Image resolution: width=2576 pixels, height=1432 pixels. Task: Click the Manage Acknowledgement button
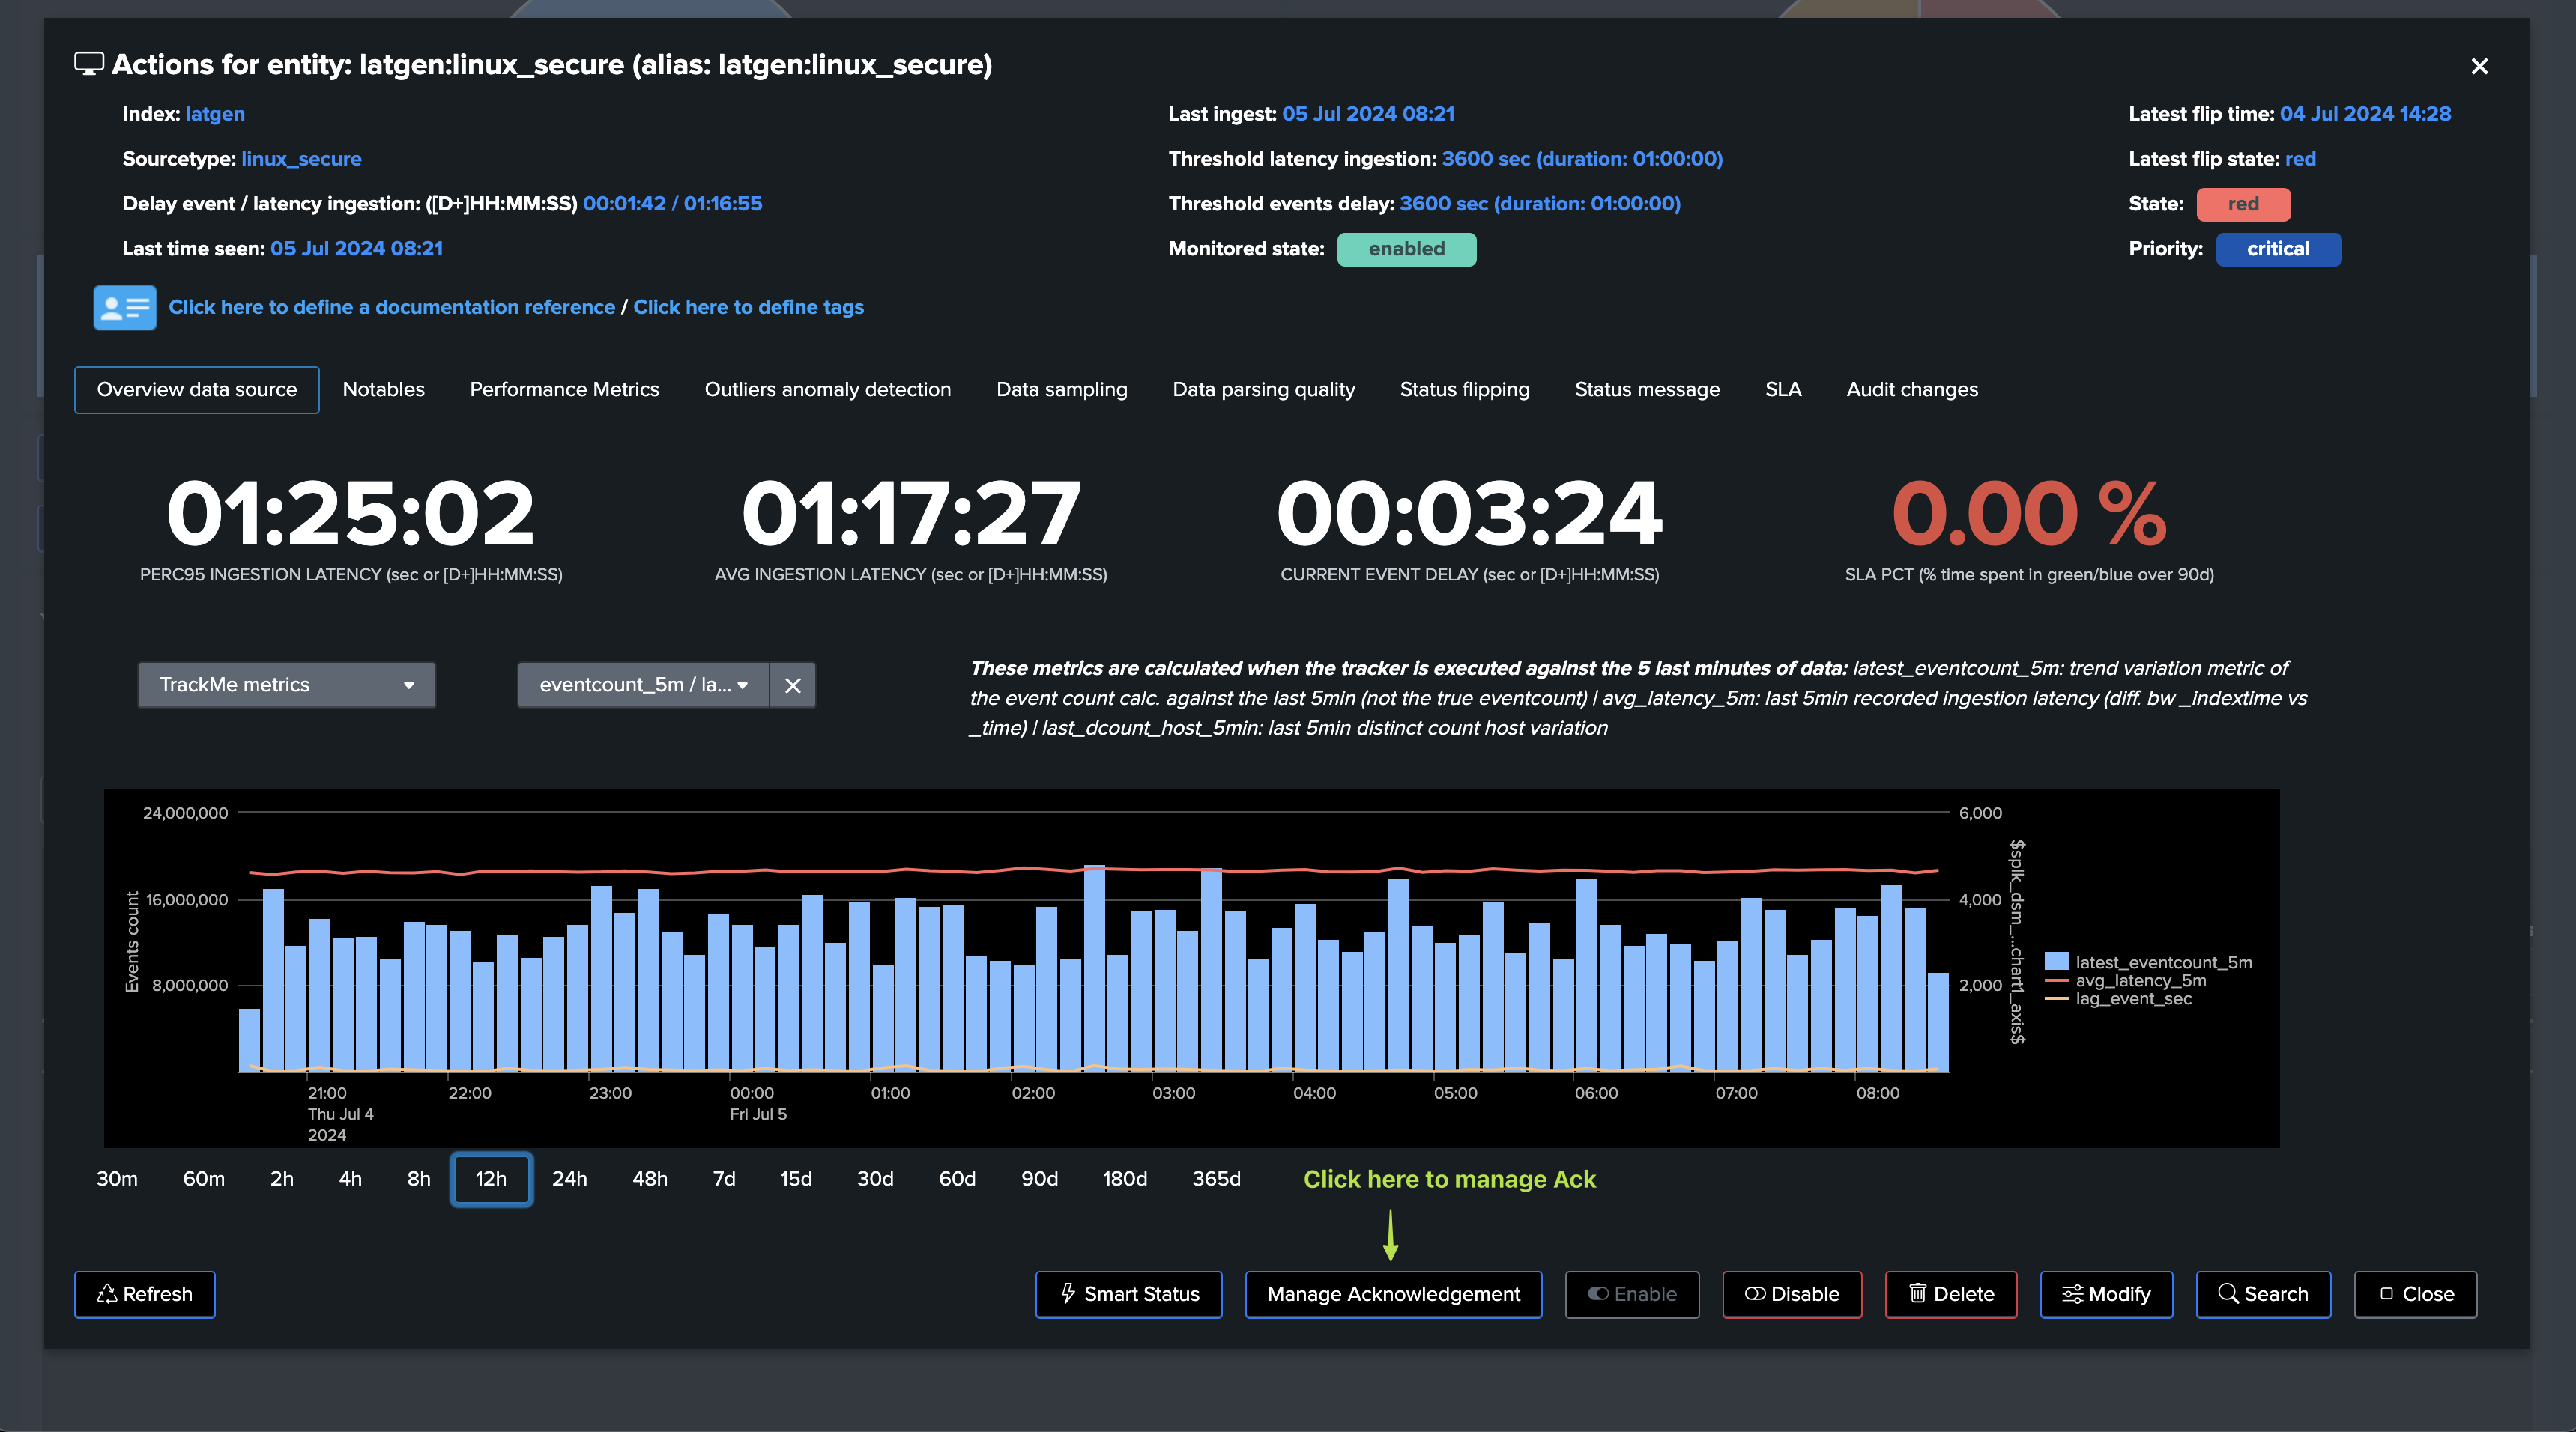[1393, 1294]
